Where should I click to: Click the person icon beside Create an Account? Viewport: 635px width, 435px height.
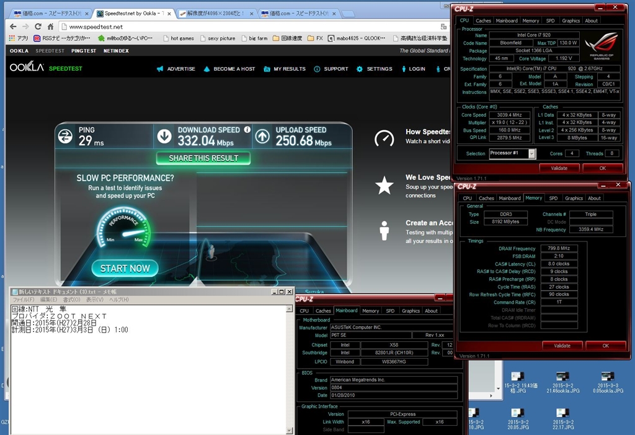click(x=384, y=231)
